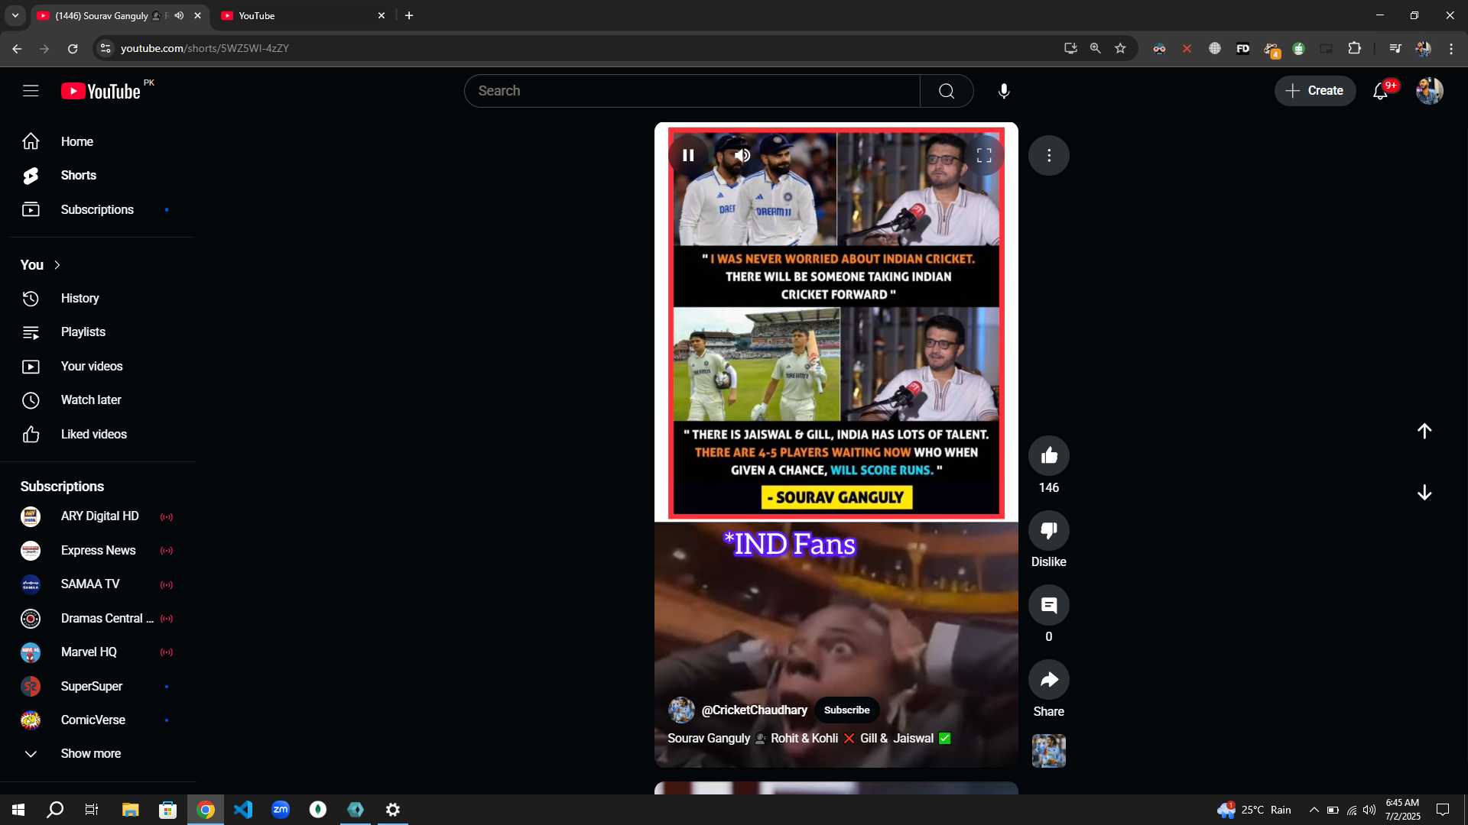Open a new browser tab
Screen dimensions: 1468x825
tap(409, 15)
